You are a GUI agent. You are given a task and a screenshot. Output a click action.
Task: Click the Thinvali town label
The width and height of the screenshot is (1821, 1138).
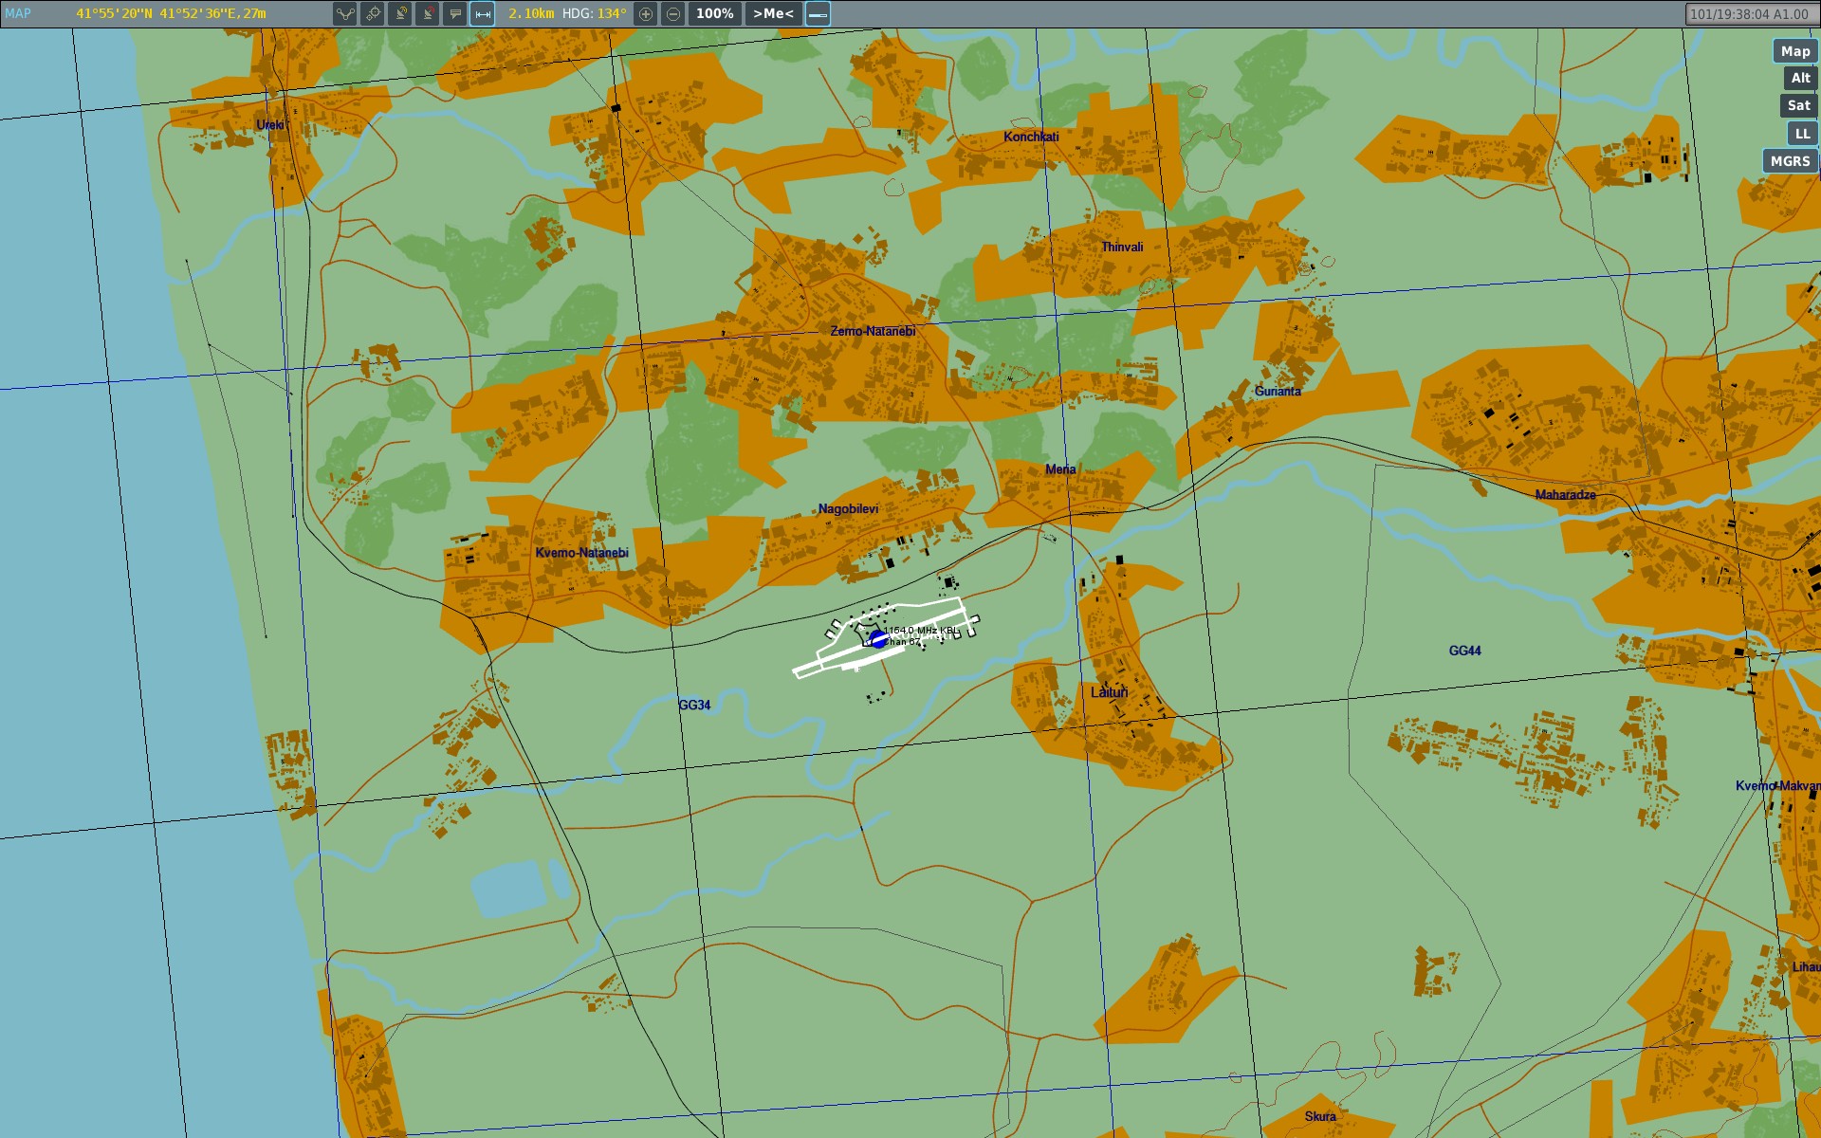[1122, 248]
